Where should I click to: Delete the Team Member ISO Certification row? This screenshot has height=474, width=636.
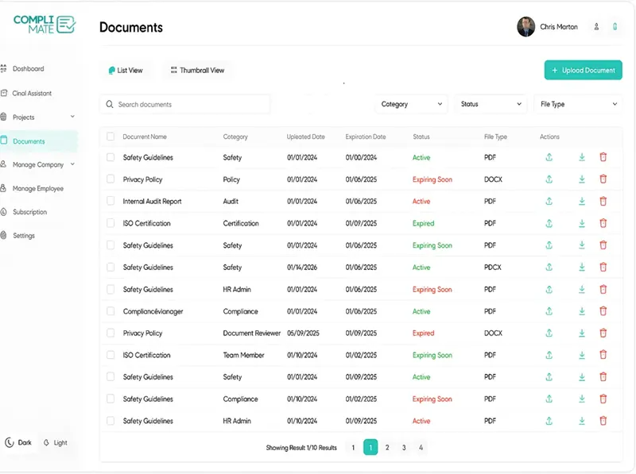pos(603,355)
